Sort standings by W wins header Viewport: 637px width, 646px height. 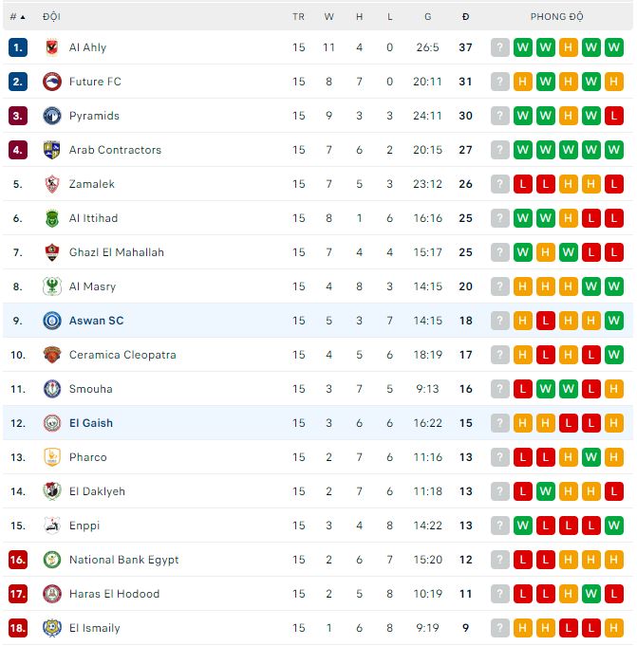[328, 17]
